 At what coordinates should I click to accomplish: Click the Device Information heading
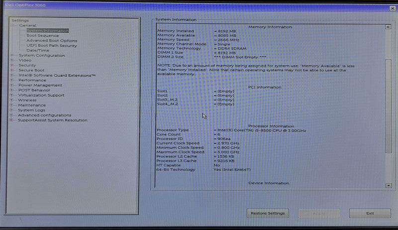(269, 183)
